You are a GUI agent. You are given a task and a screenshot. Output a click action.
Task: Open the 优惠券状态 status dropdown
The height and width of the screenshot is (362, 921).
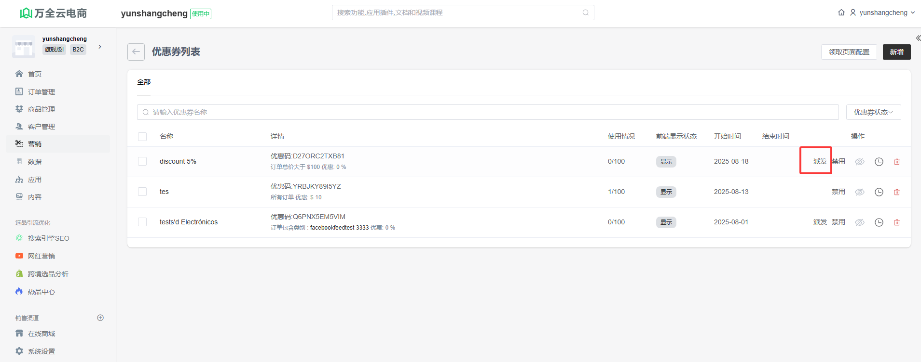[x=873, y=112]
